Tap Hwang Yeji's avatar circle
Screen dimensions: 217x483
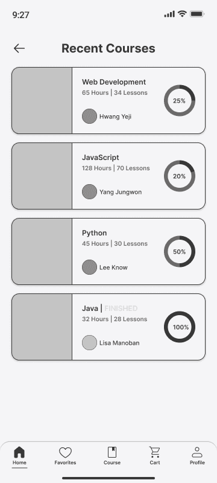[89, 116]
